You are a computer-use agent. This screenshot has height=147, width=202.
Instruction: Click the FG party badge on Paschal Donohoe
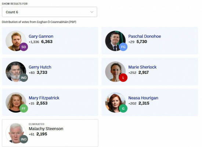123,47
